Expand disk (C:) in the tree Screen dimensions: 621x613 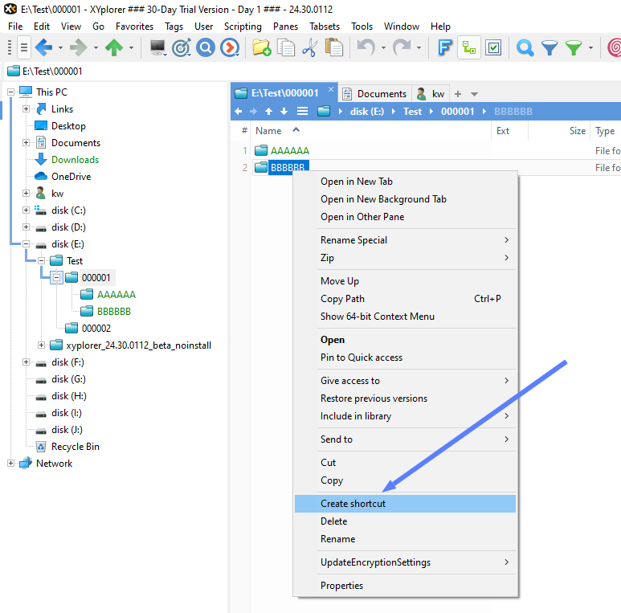27,210
